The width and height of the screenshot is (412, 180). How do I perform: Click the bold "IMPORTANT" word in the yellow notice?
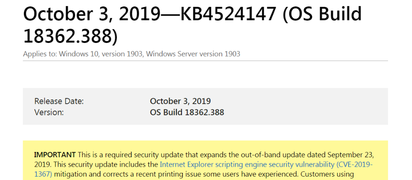(55, 155)
